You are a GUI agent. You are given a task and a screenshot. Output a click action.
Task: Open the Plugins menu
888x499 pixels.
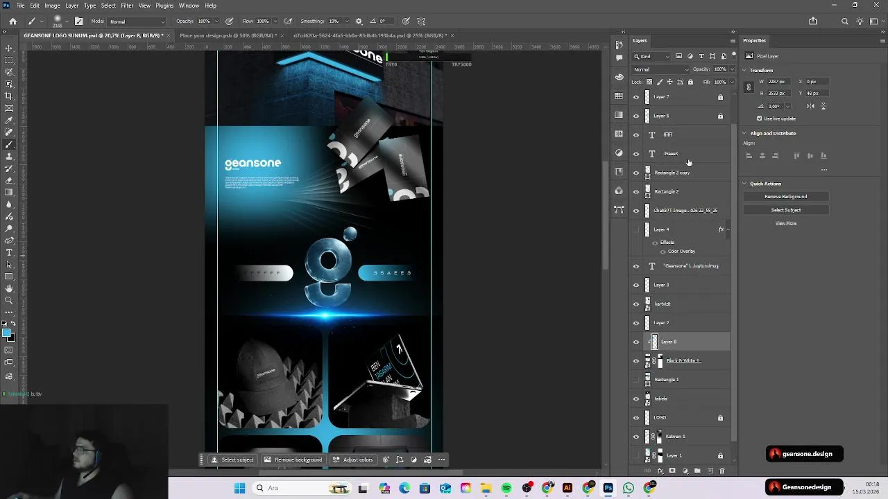164,6
